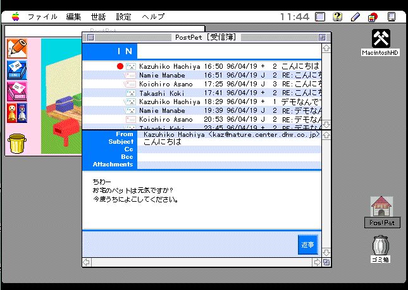Click PostPet [受信簿] window title bar
Screen dimensions: 408x290
[207, 37]
